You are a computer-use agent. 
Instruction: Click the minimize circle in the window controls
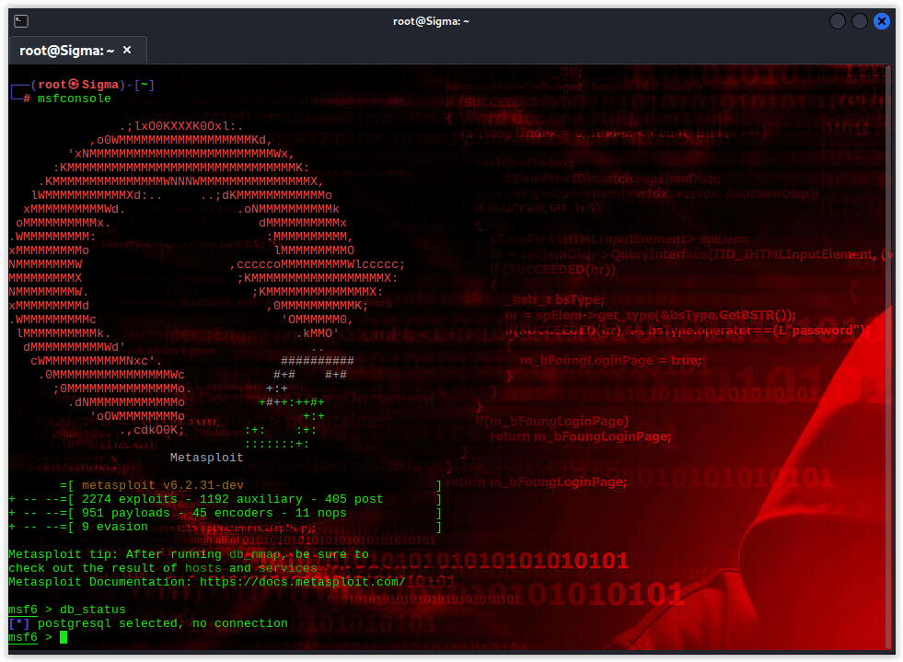pyautogui.click(x=836, y=20)
